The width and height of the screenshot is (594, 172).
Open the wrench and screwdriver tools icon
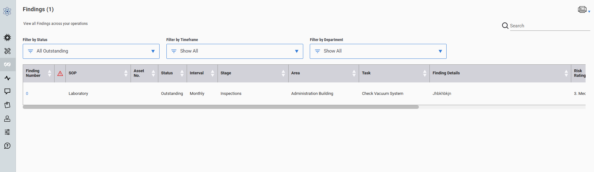pyautogui.click(x=7, y=51)
